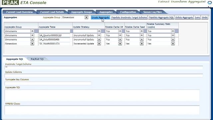Click the SA_Quarter00001C2D table name field

[x=54, y=35]
